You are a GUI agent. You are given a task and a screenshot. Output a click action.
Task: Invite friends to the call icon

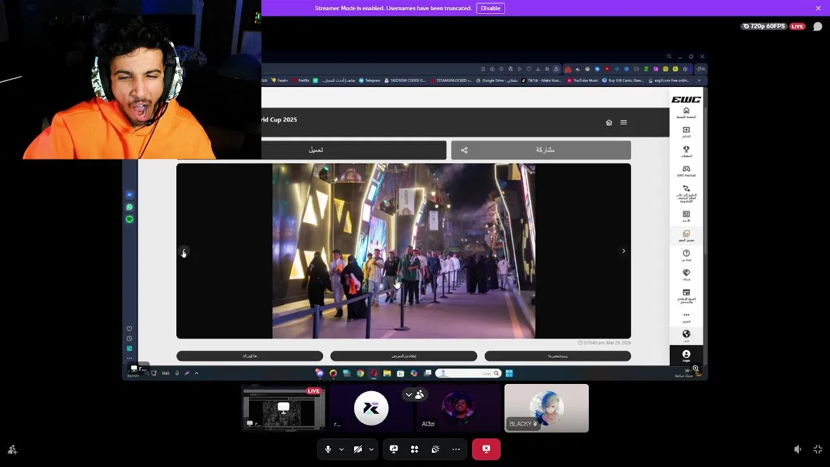(x=12, y=449)
